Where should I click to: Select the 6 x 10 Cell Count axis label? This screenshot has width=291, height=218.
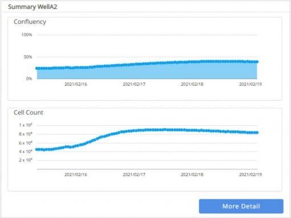(x=26, y=143)
